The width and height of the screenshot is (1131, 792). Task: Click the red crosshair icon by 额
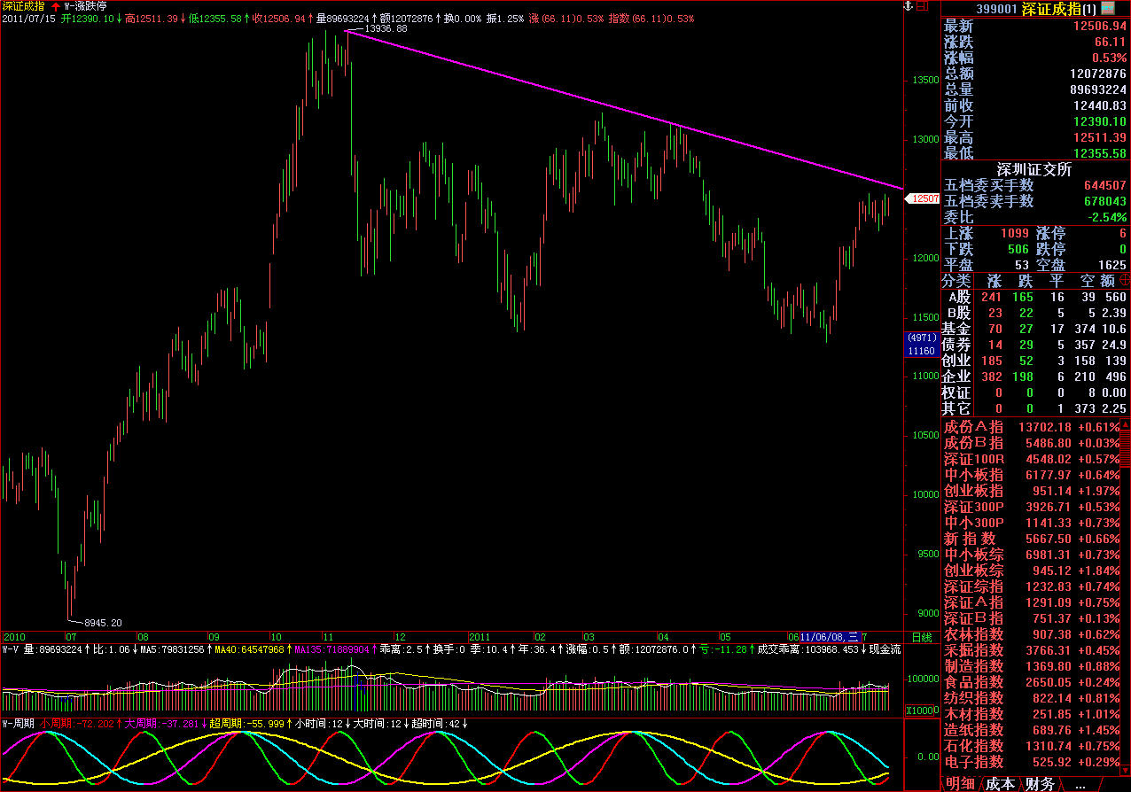1124,280
